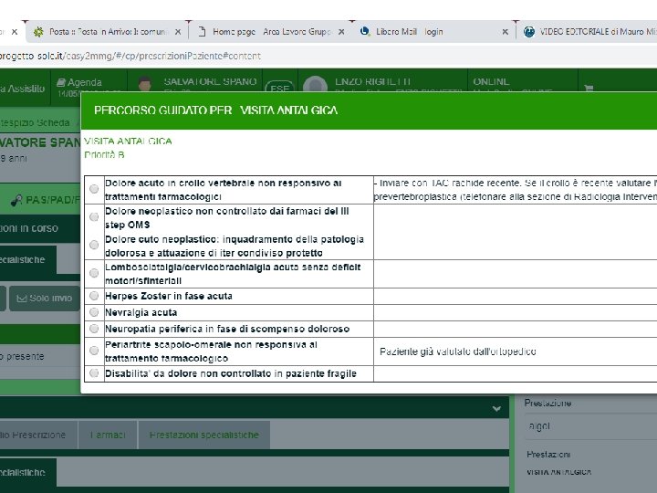Screen dimensions: 657x493
Task: Click the Lombosciatalgia/cervicobrachialgia label
Action: (x=233, y=274)
